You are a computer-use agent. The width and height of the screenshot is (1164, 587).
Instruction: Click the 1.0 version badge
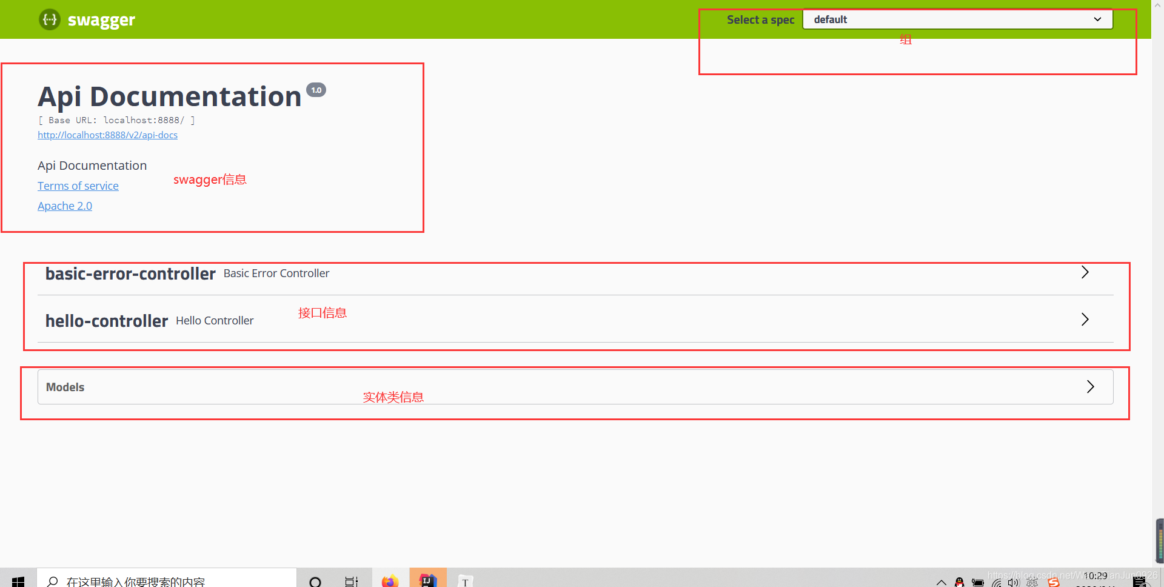click(x=316, y=90)
